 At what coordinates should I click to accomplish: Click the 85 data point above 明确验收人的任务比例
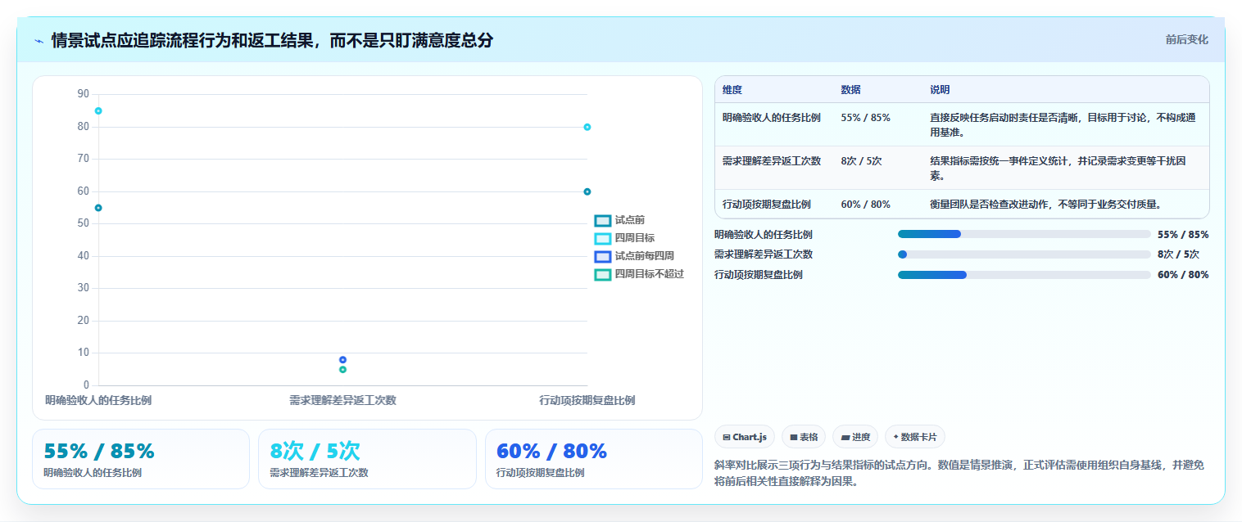[x=98, y=110]
